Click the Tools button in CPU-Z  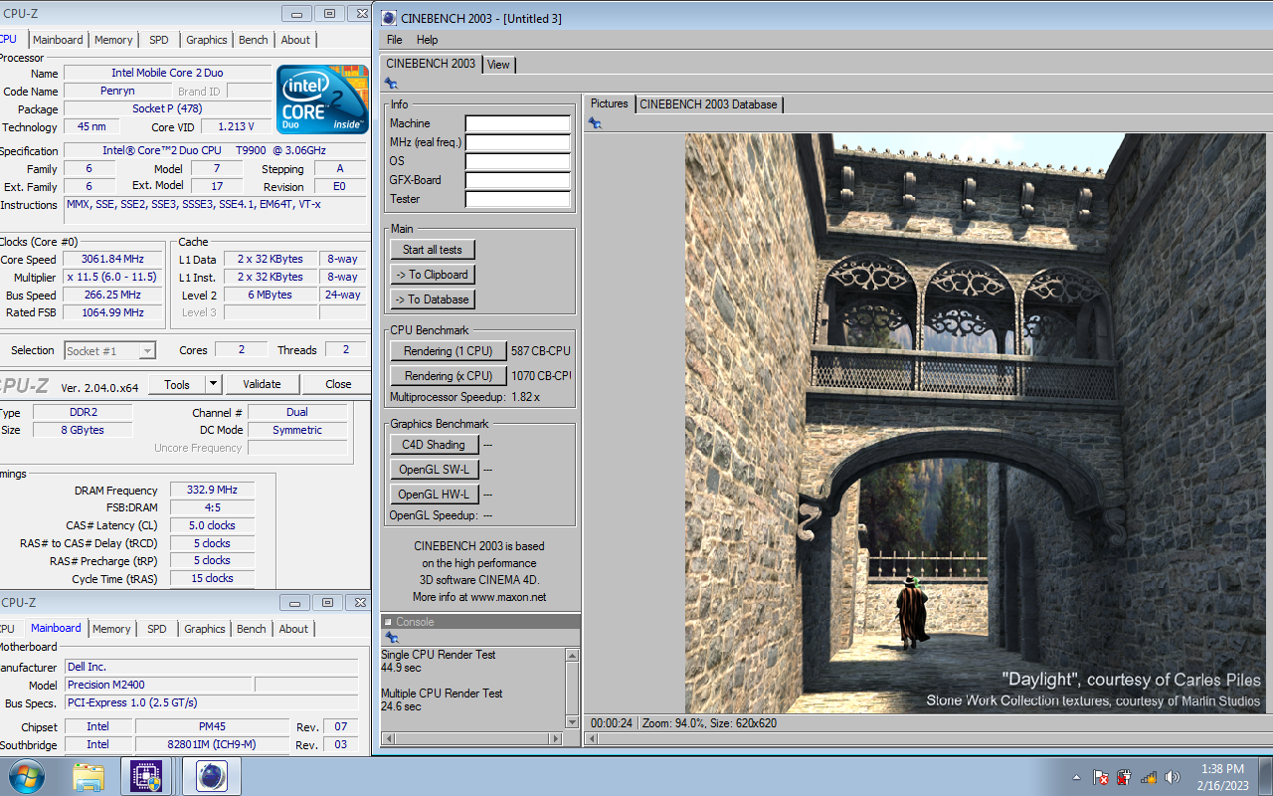pos(177,384)
